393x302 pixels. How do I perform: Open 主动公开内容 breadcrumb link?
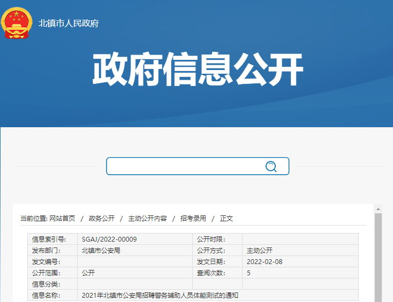click(x=147, y=219)
